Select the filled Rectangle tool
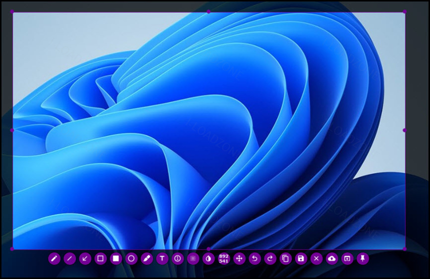The image size is (430, 279). (115, 259)
